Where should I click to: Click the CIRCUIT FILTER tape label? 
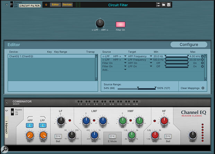click(29, 6)
